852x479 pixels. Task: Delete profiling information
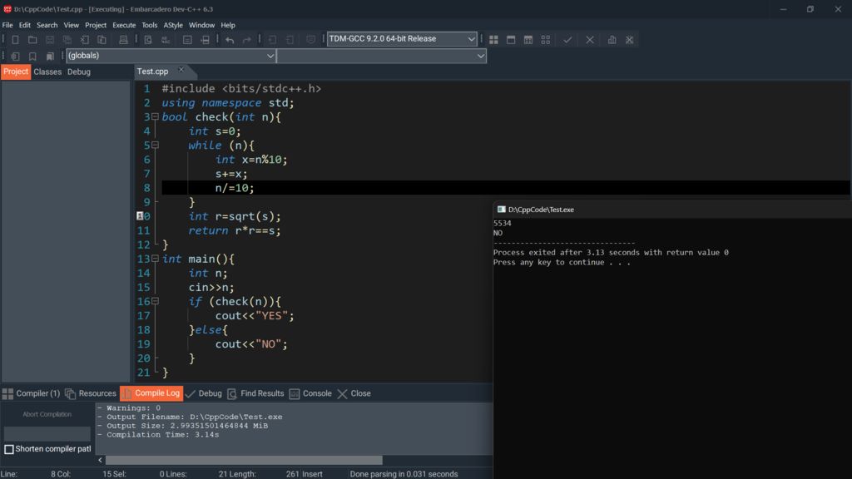(x=629, y=40)
